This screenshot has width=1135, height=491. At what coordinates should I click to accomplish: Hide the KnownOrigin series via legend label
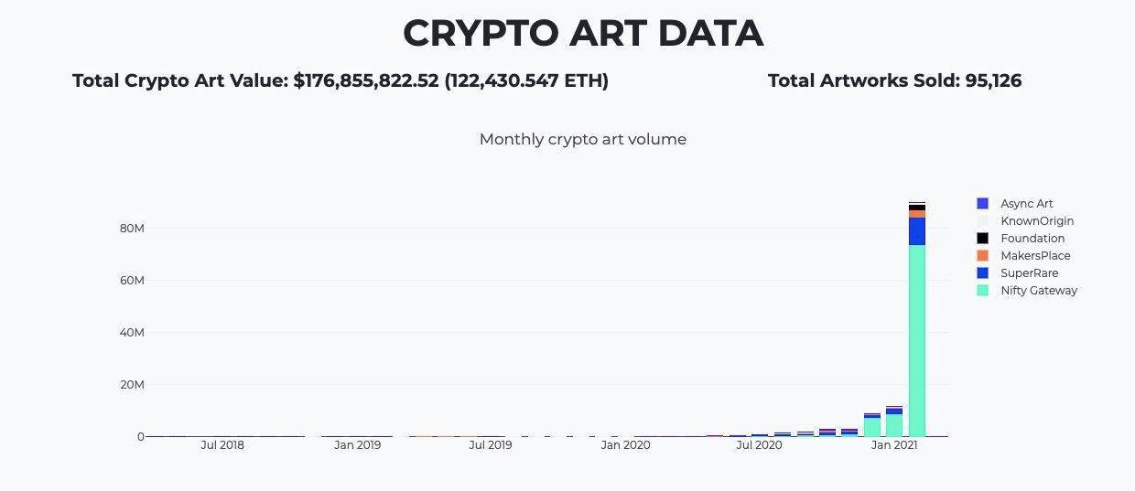[x=1037, y=220]
